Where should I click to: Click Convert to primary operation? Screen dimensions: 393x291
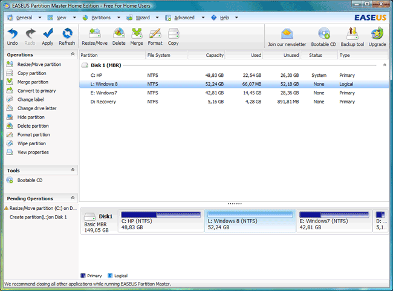click(36, 91)
